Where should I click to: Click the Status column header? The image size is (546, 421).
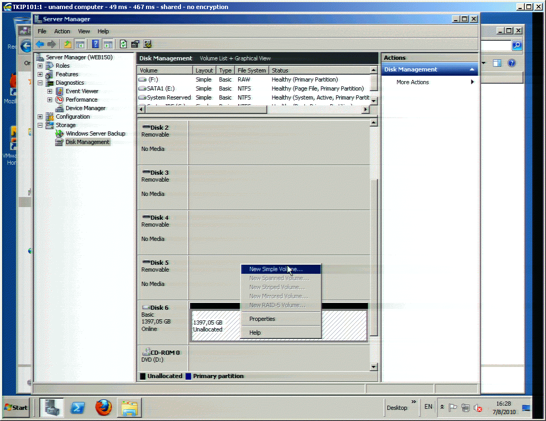(320, 70)
